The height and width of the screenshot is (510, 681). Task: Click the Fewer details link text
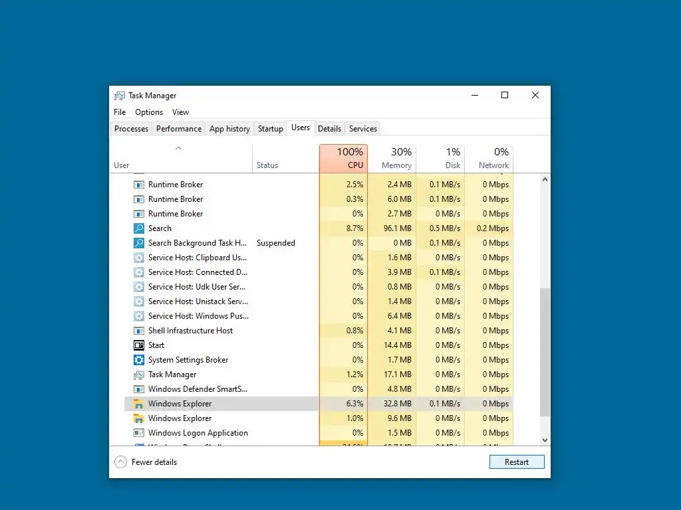click(x=154, y=462)
